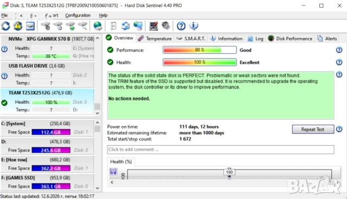Open the S.M.A.R.T. tab

191,38
